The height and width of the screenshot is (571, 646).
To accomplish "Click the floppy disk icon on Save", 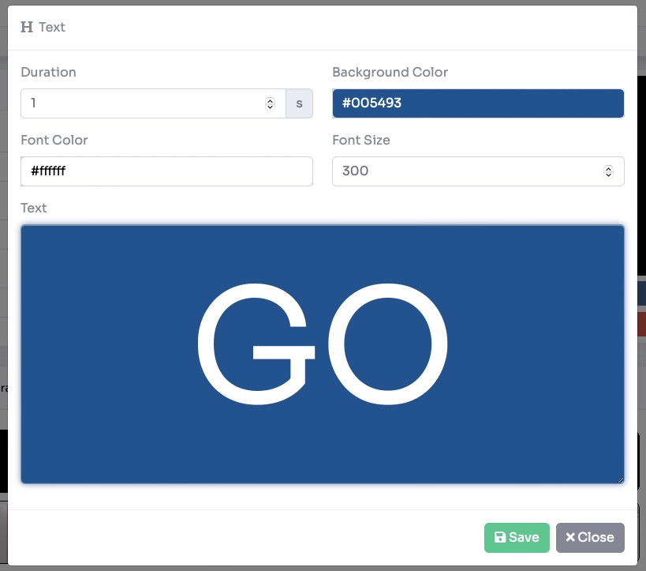I will [x=499, y=538].
